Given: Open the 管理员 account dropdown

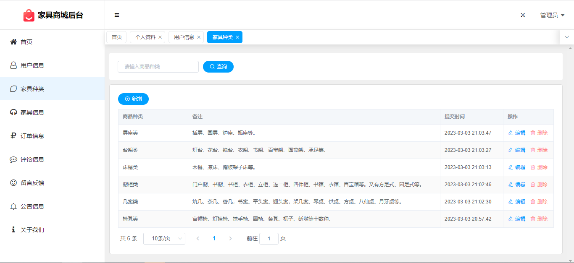Looking at the screenshot, I should pos(552,15).
